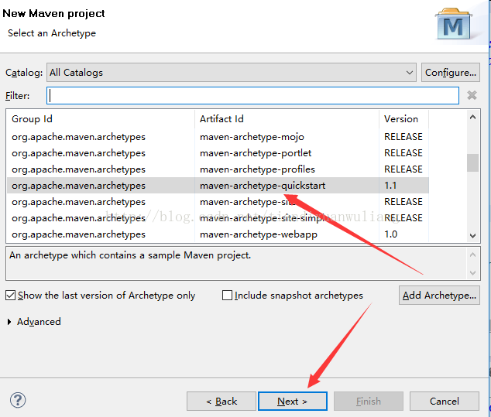
Task: Click the archetype list scrollbar thumb
Action: tap(473, 162)
